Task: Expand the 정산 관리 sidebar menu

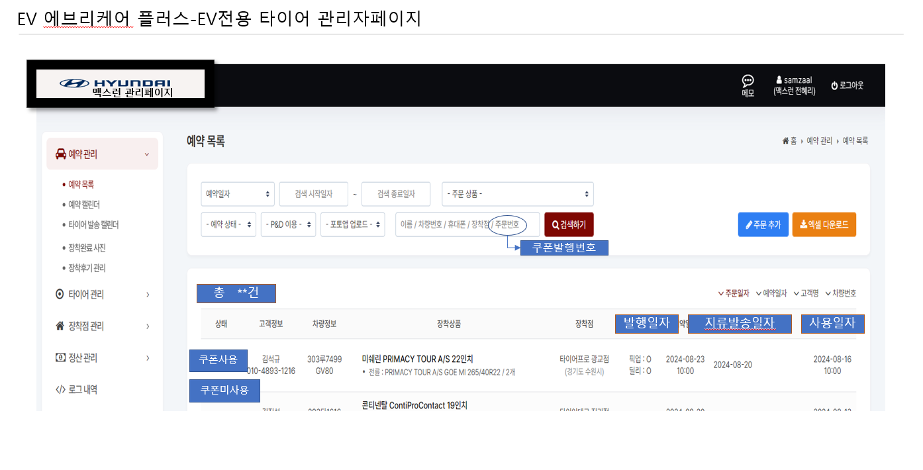Action: point(102,358)
